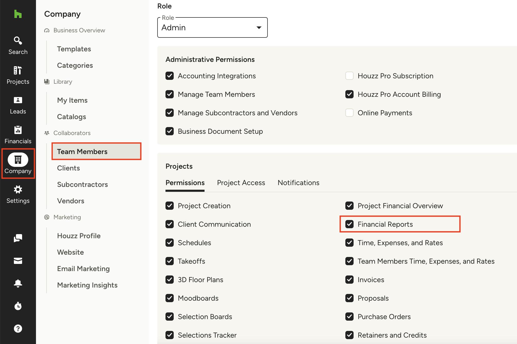Uncheck Accounting Integrations permission

pyautogui.click(x=170, y=76)
